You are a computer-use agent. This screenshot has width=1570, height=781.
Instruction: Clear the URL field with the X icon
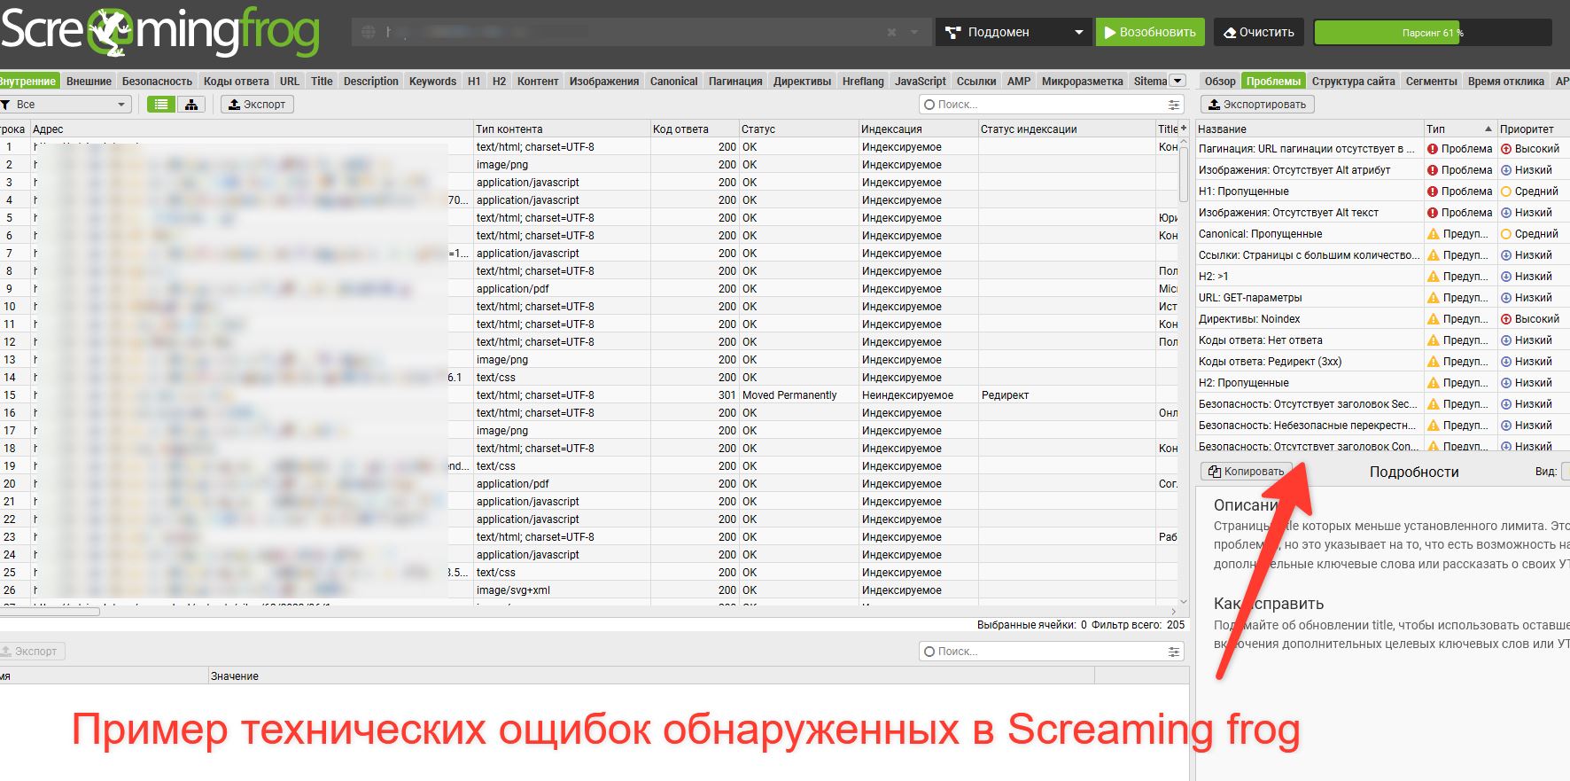(891, 32)
